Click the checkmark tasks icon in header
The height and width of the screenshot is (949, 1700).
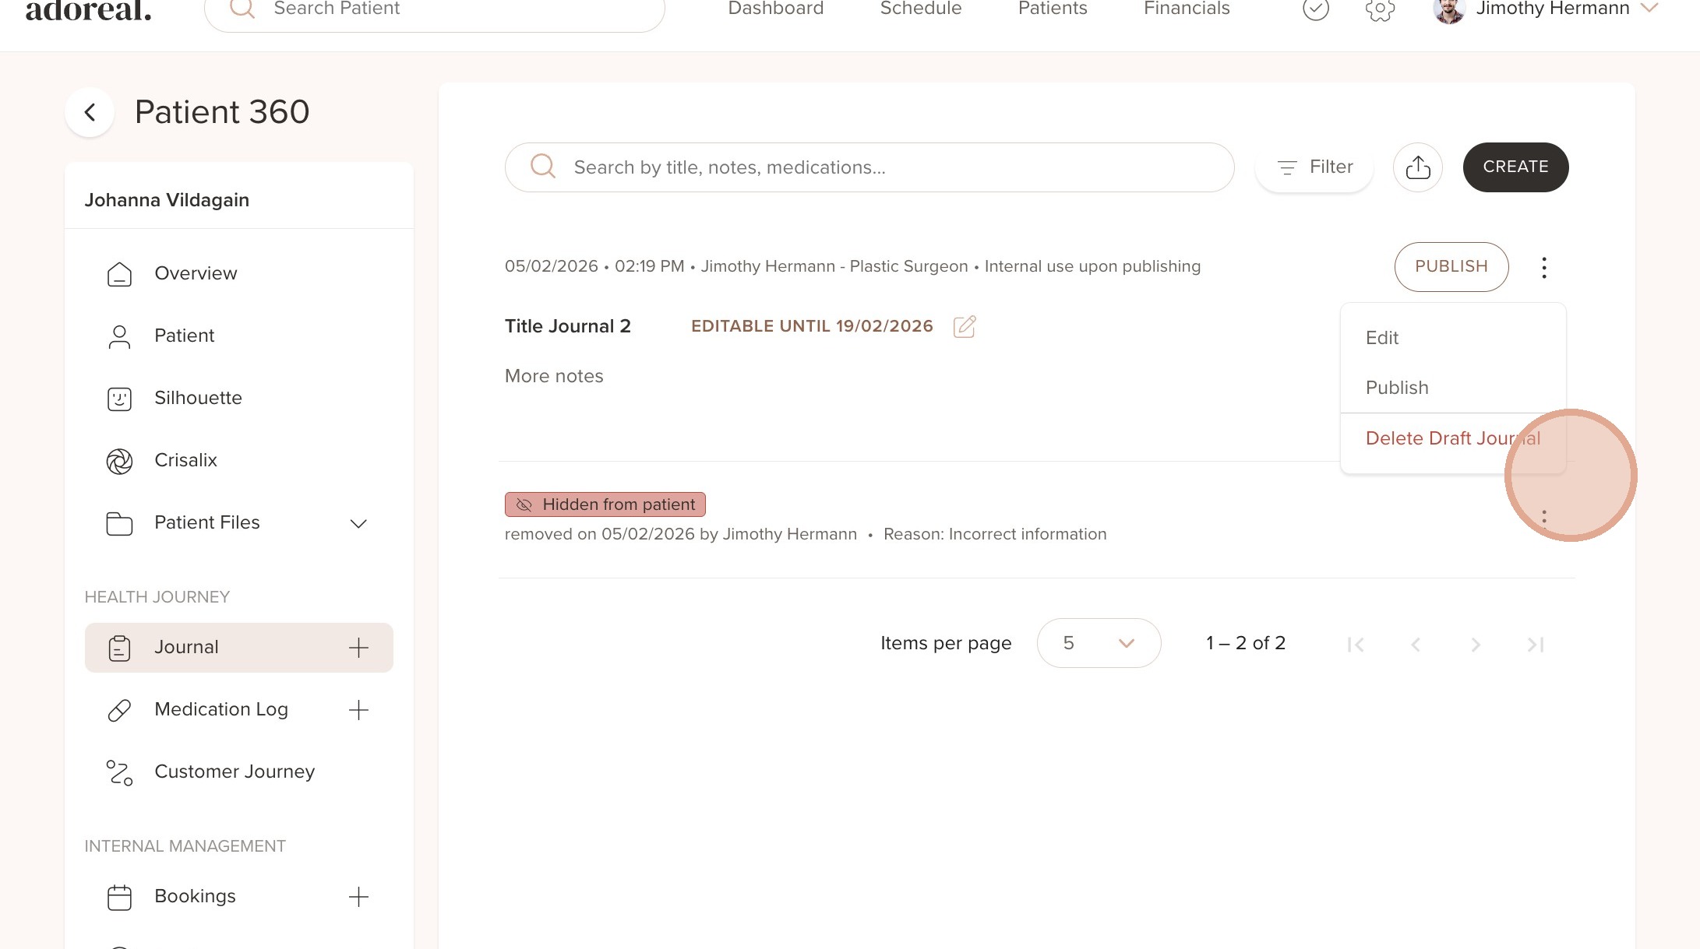point(1315,9)
